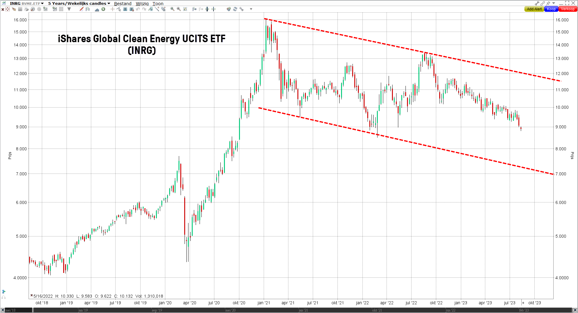Click the iShares Global Clean Energy title text
This screenshot has height=313, width=578.
141,44
